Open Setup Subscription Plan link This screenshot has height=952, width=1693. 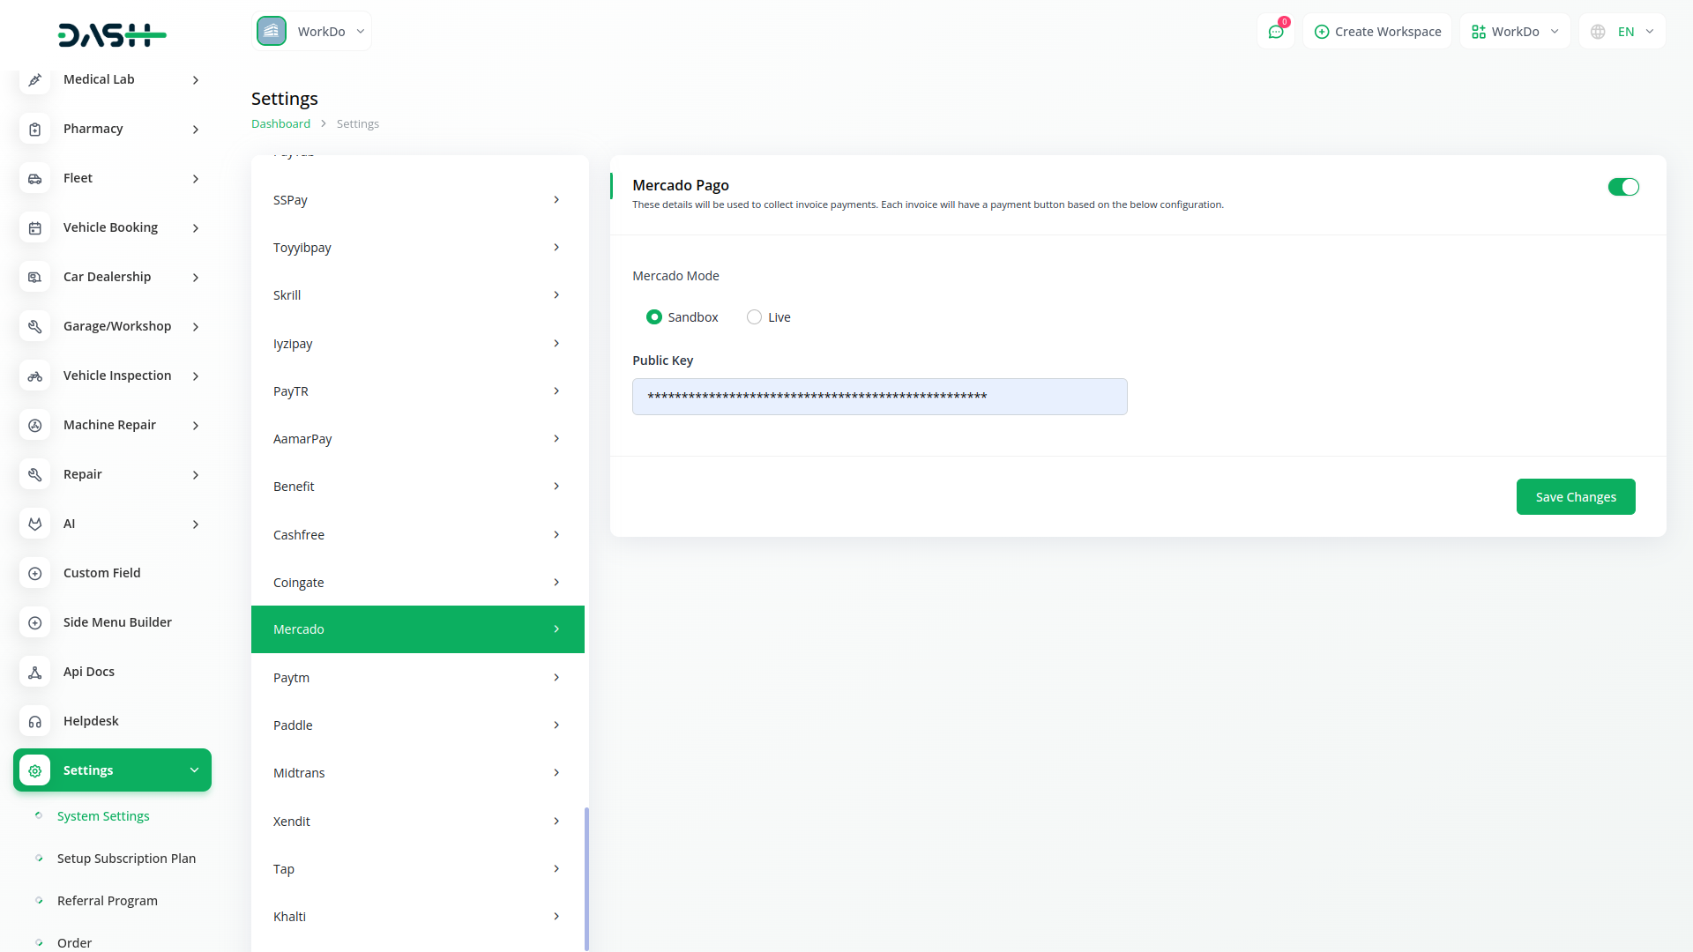(x=126, y=859)
